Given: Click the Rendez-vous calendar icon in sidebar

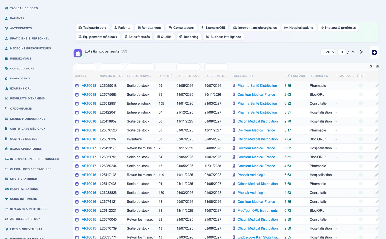Looking at the screenshot, I should [7, 59].
